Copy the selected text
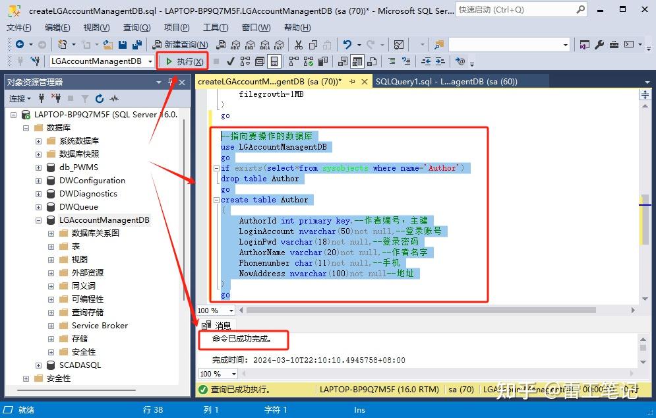 [313, 44]
